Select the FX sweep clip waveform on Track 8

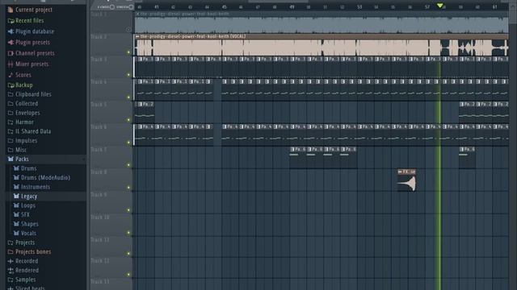tap(407, 184)
